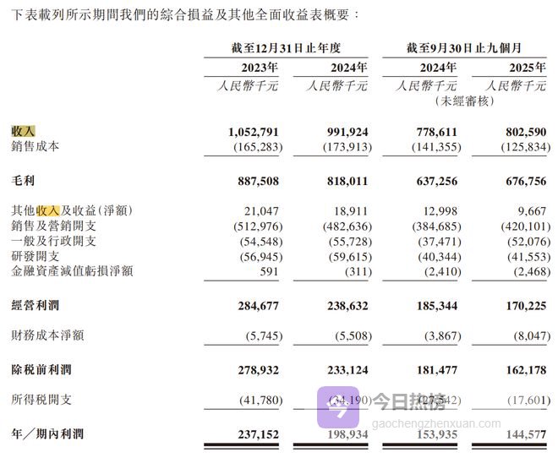The image size is (558, 458).
Task: Click the 研發開支 row label
Action: click(x=35, y=256)
